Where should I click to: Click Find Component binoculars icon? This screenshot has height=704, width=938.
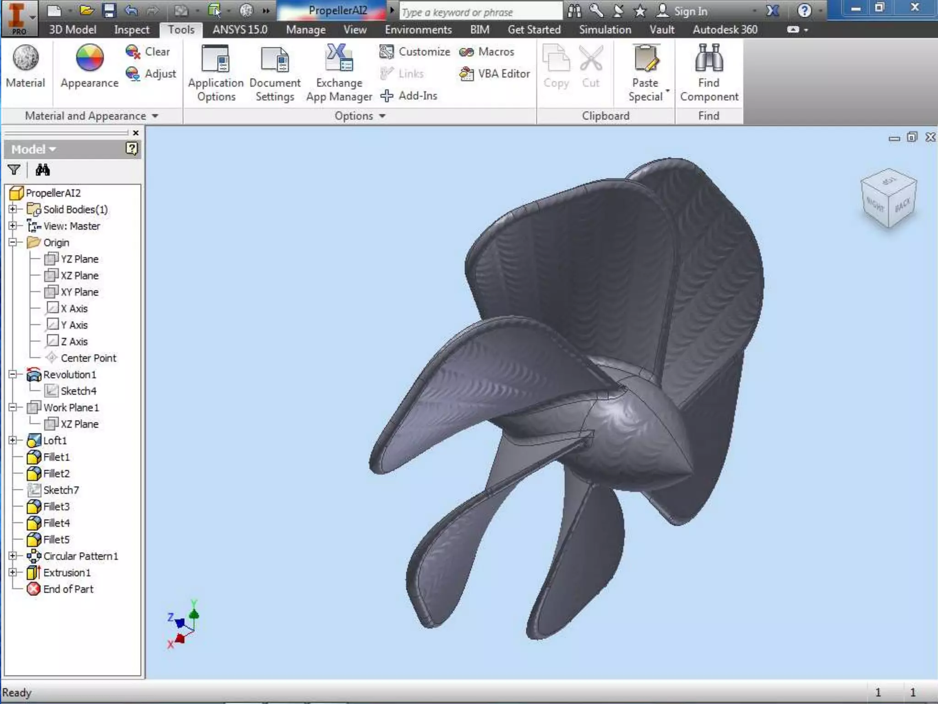[709, 59]
